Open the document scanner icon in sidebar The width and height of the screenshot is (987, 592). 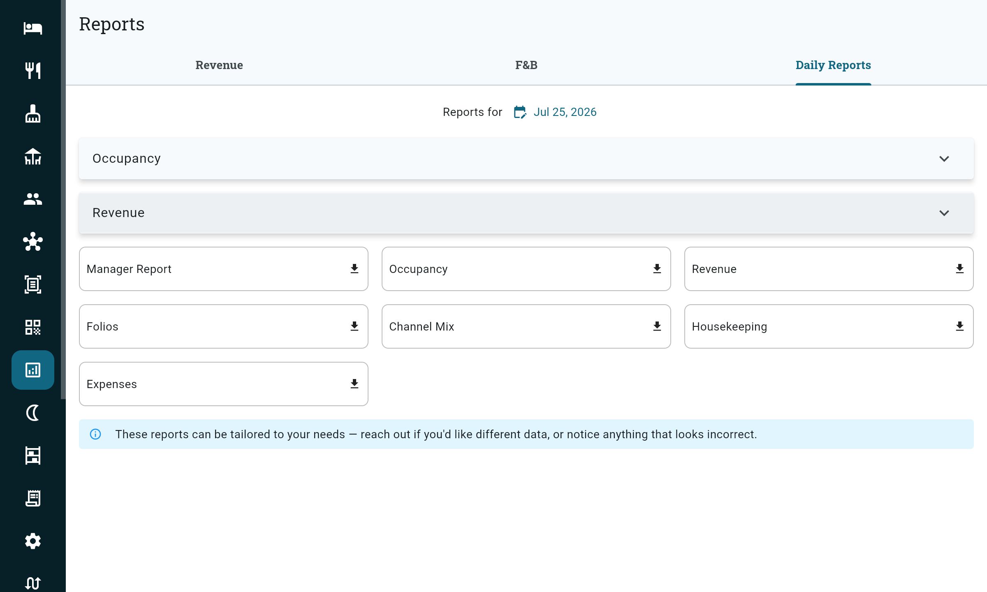(33, 284)
